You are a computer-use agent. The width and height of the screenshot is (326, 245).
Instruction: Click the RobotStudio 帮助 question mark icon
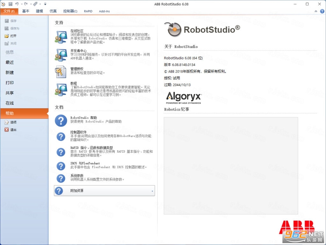(x=61, y=121)
